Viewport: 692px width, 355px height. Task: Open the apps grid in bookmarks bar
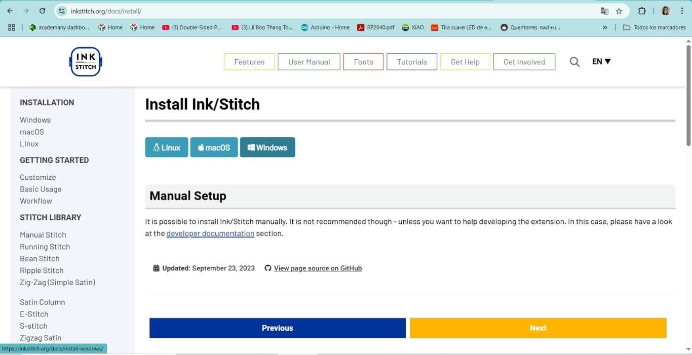(12, 27)
